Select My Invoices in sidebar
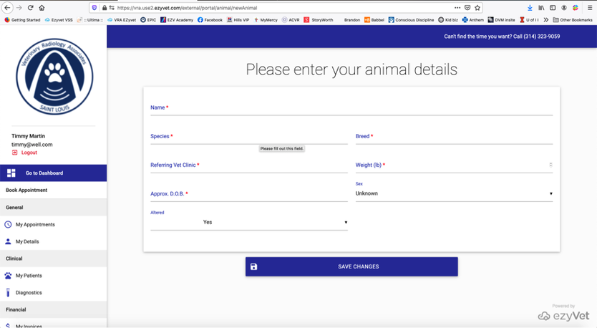The height and width of the screenshot is (328, 597). pyautogui.click(x=29, y=326)
